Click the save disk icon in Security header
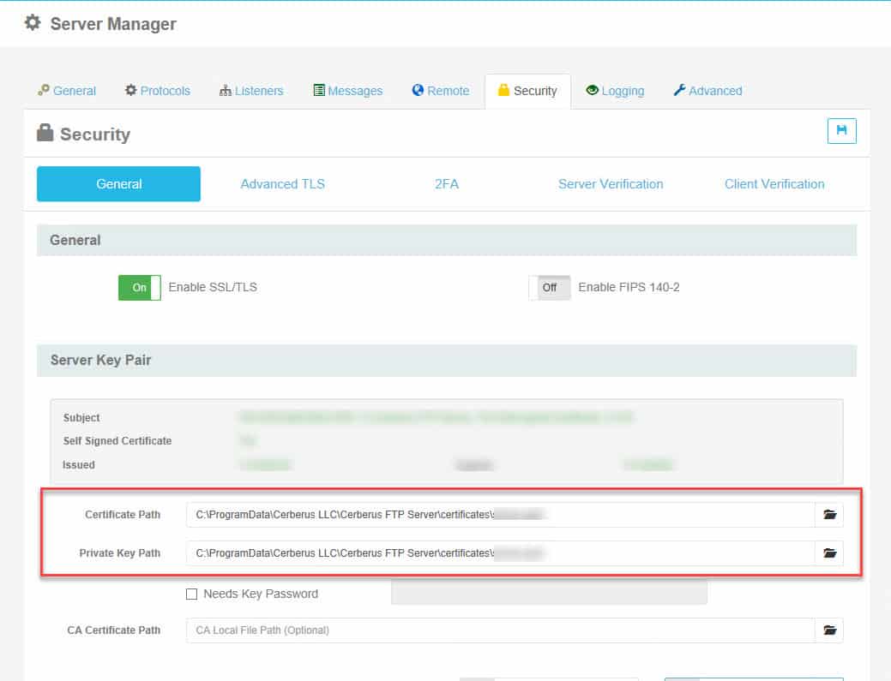The image size is (891, 681). (841, 130)
